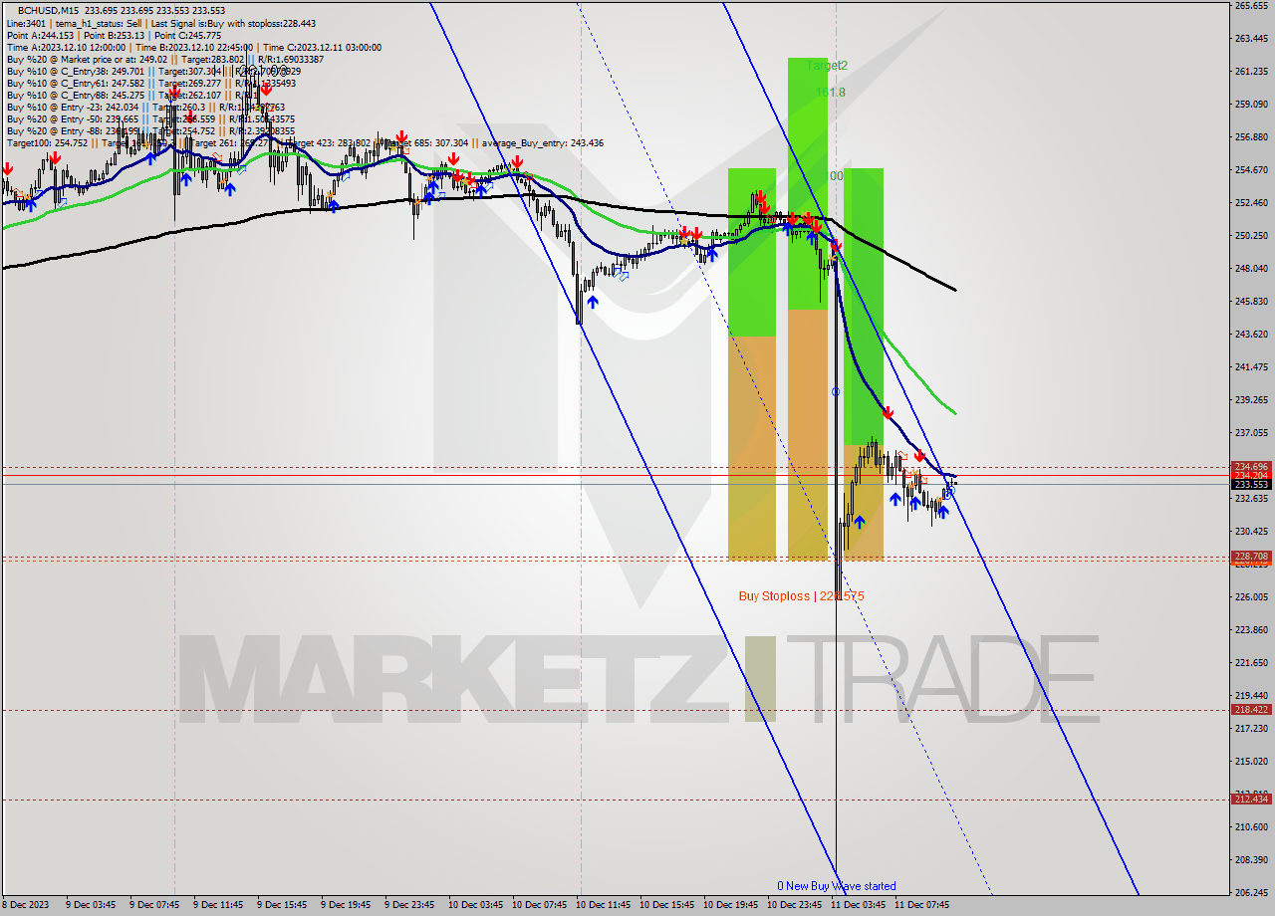Click the 'Buy Stoploss | 228.575' label
1275x916 pixels.
[802, 595]
